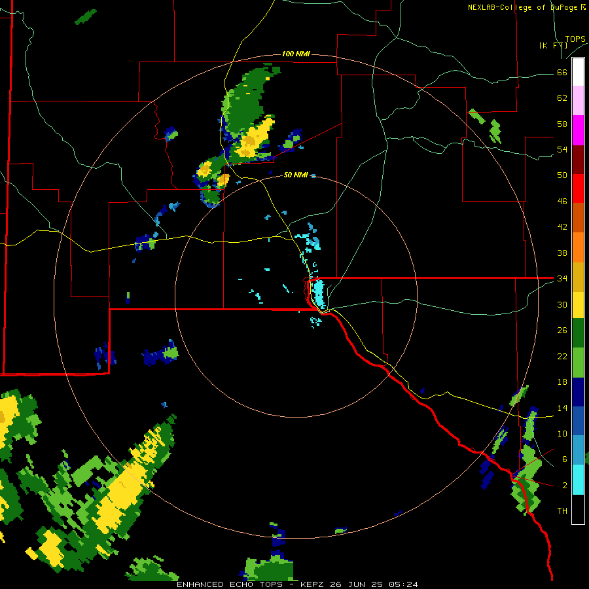Click the [K FT] units label

tap(553, 45)
